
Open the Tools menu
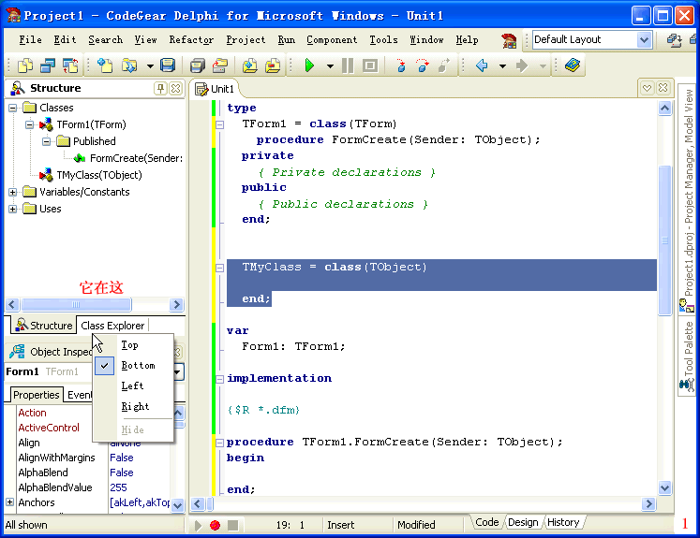(x=383, y=39)
